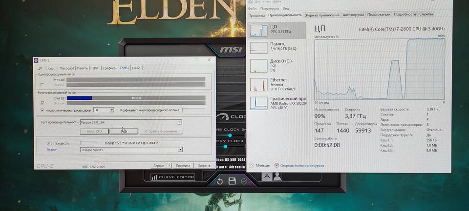Click the resource monitor icon in Task Manager
This screenshot has height=211, width=469.
277,165
